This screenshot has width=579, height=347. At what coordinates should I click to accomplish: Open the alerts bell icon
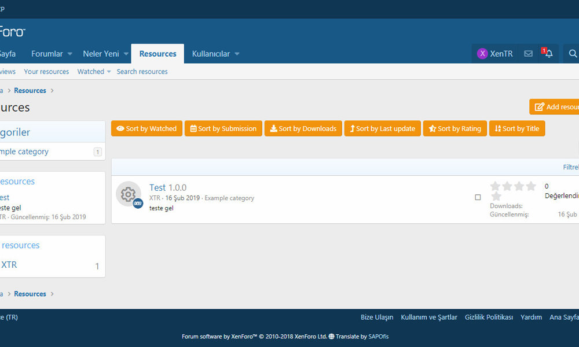point(549,54)
